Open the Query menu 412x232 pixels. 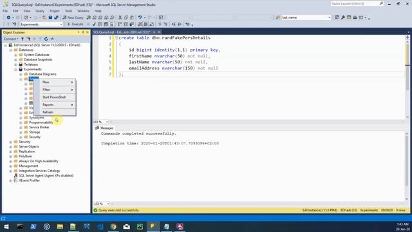pyautogui.click(x=40, y=11)
